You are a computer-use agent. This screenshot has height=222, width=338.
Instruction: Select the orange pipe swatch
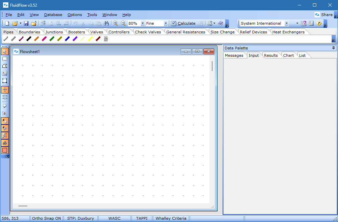pyautogui.click(x=36, y=39)
